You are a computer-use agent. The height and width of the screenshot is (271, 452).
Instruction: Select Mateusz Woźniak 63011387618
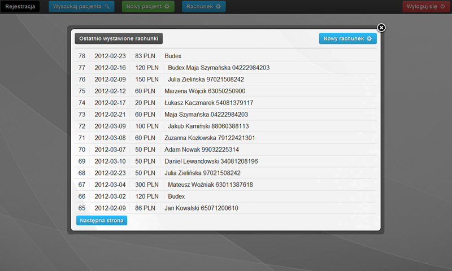coord(210,185)
